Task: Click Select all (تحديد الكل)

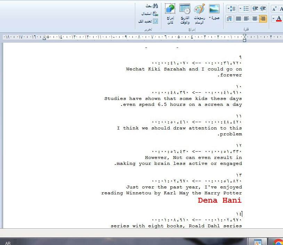Action: [148, 21]
